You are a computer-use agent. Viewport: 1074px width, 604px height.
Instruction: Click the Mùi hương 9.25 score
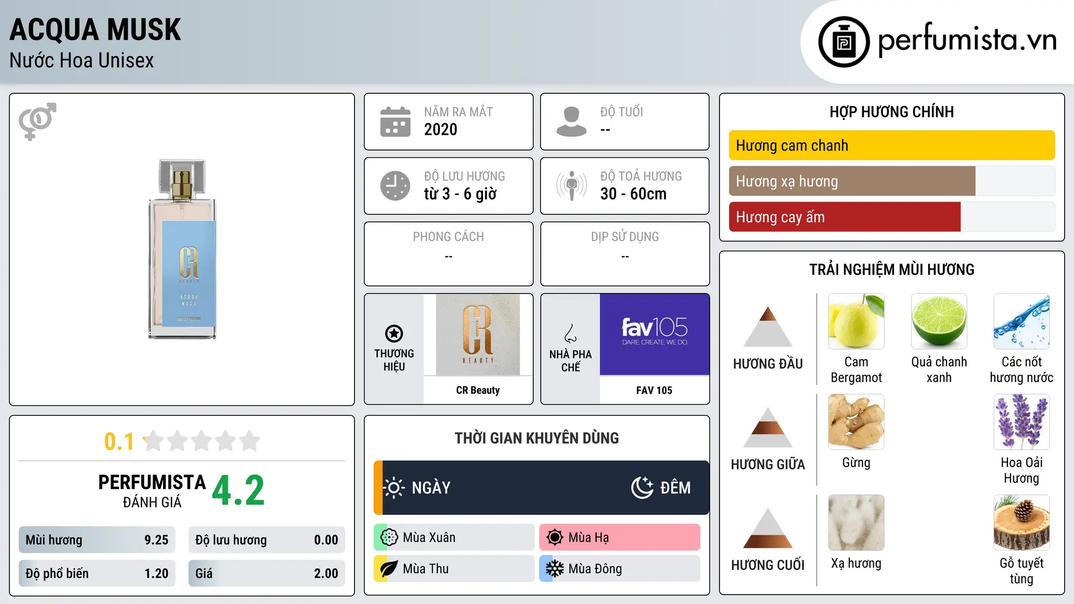pos(97,540)
